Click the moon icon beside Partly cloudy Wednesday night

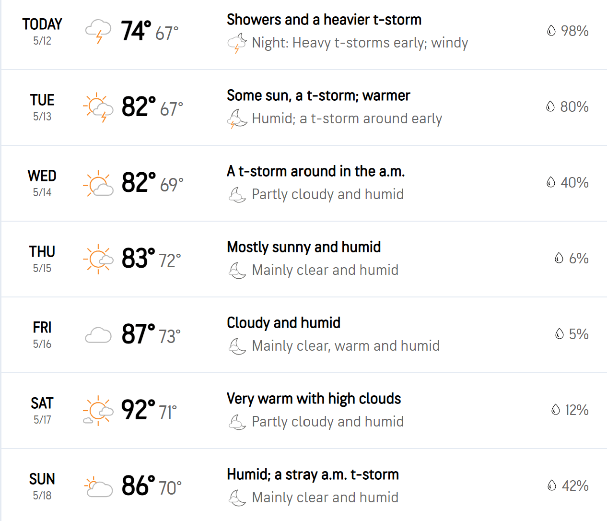click(237, 195)
